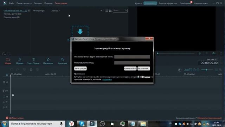Click the undo icon in timeline toolbar
Viewport: 225px width, 127px height.
click(12, 70)
